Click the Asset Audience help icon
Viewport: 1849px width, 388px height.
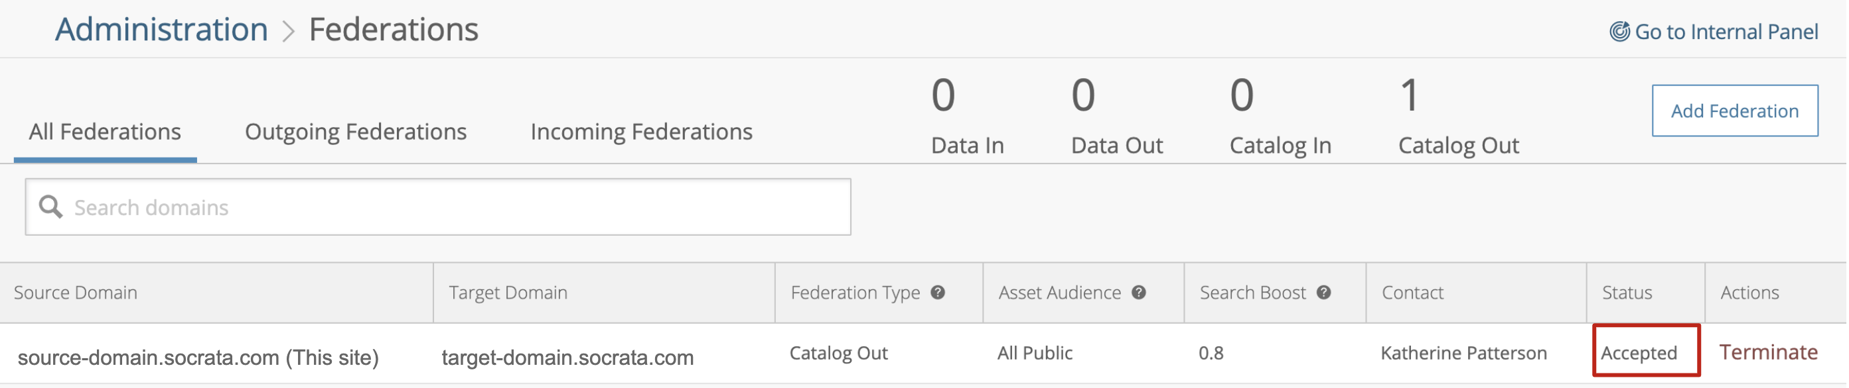pyautogui.click(x=1139, y=292)
